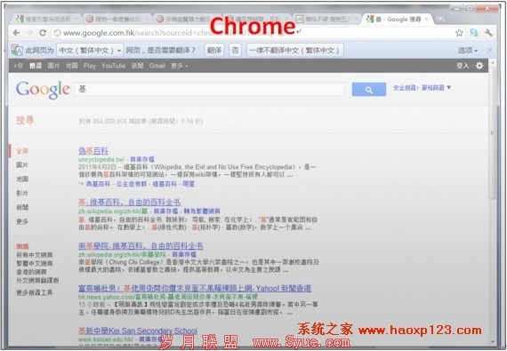507x351 pixels.
Task: Open the 伪基百科 search result link
Action: [x=93, y=151]
